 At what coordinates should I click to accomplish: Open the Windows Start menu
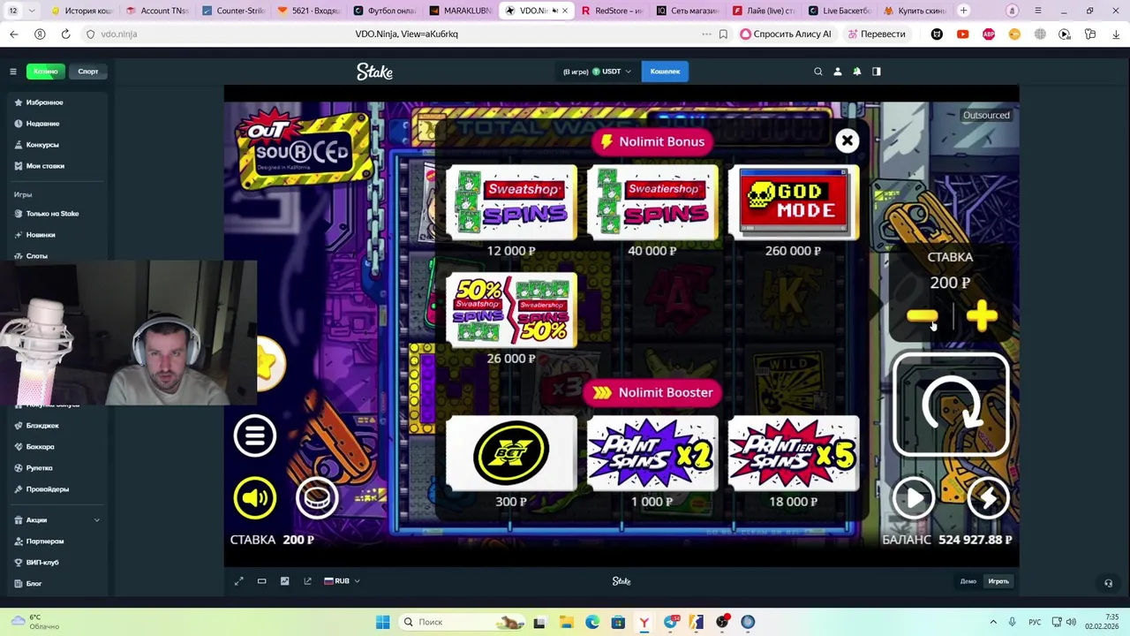point(382,622)
